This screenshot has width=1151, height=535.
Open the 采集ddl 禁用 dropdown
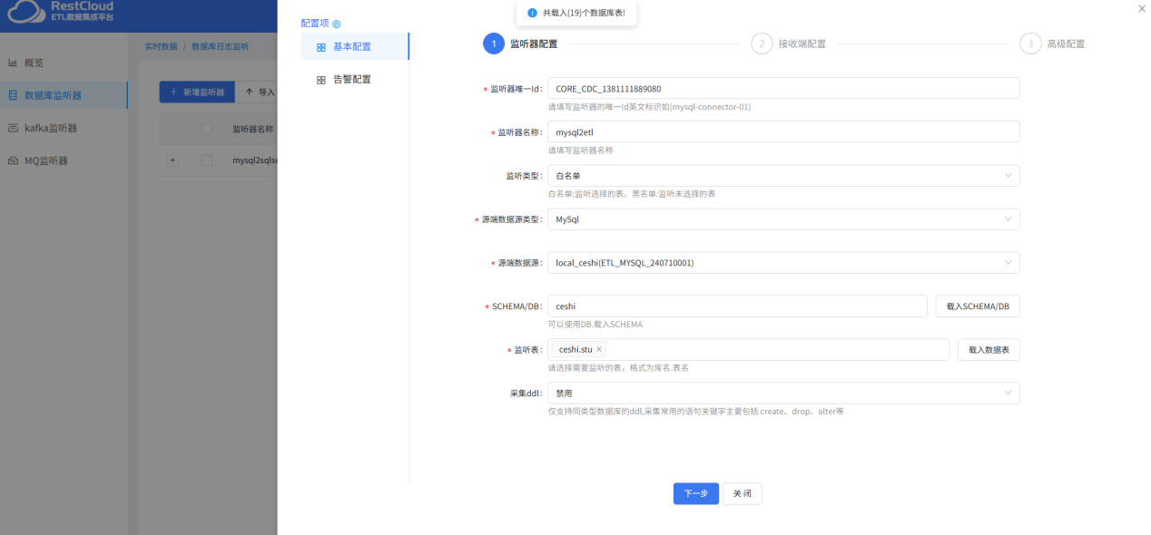coord(1007,393)
